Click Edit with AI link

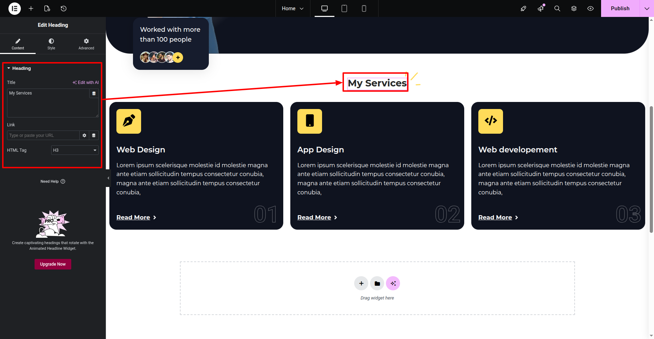click(86, 83)
